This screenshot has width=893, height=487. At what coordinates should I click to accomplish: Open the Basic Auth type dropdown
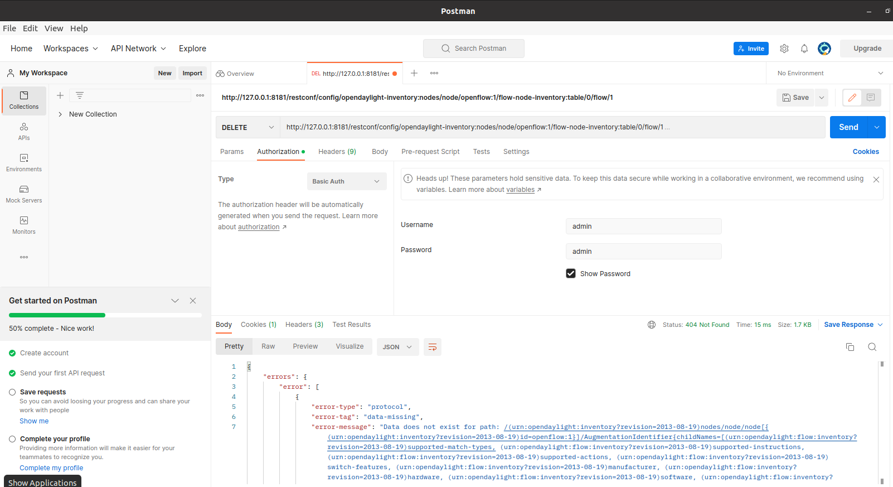346,181
